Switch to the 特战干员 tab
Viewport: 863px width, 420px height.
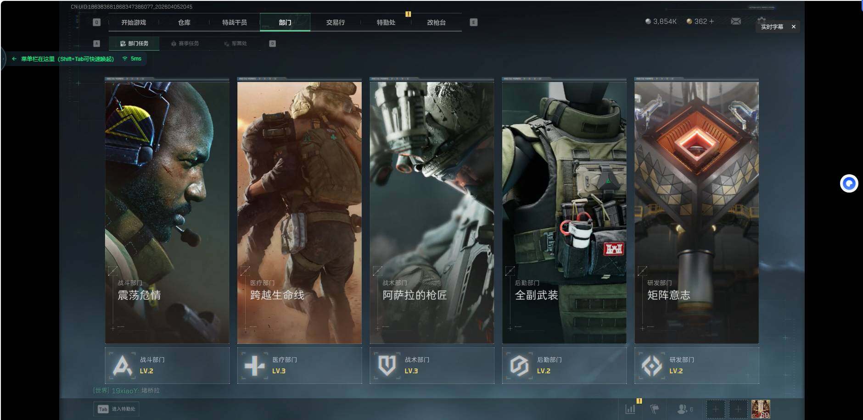click(x=235, y=22)
